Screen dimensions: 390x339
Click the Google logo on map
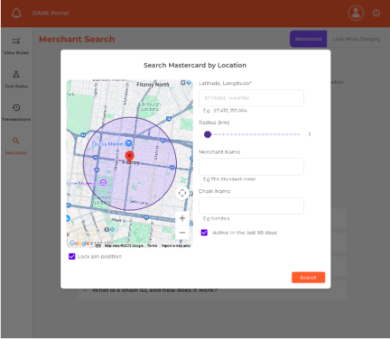[x=79, y=243]
